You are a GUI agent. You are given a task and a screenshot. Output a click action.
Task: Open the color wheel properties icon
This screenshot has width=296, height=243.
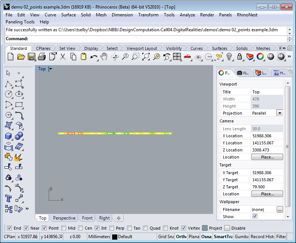point(260,57)
